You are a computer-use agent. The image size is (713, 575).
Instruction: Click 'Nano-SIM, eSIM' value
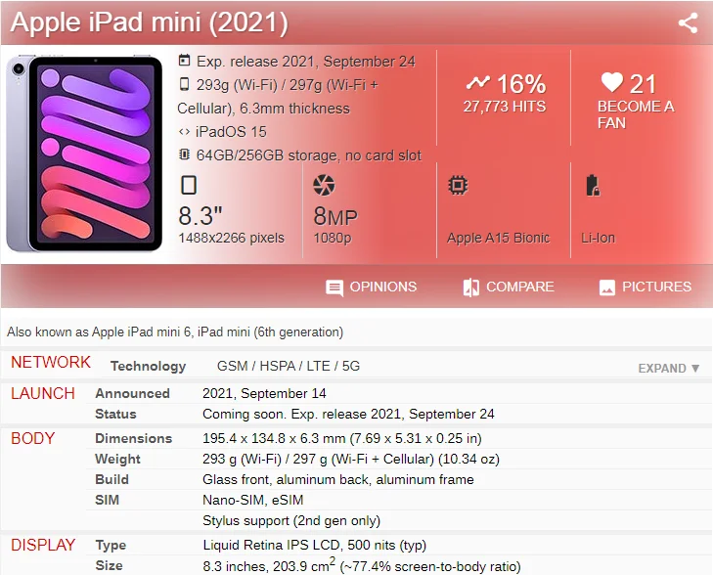coord(252,500)
